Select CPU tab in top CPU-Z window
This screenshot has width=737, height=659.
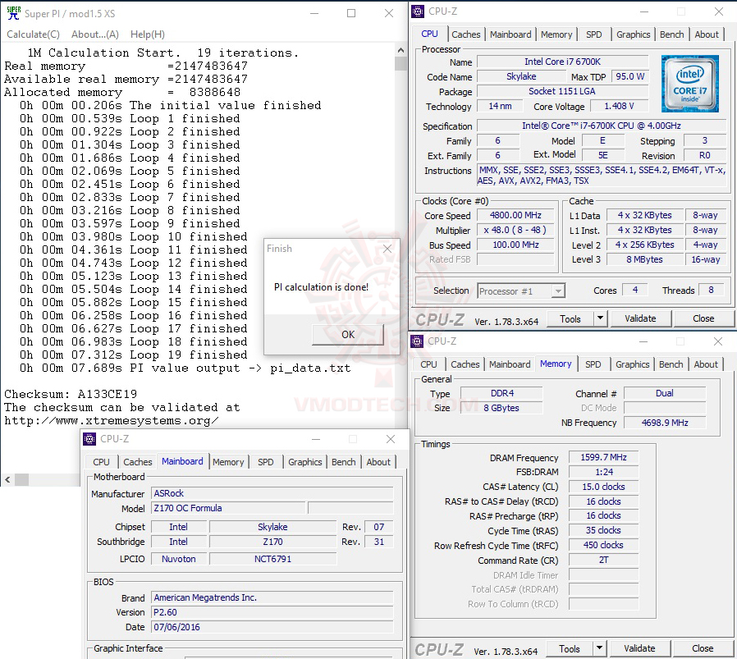(429, 34)
